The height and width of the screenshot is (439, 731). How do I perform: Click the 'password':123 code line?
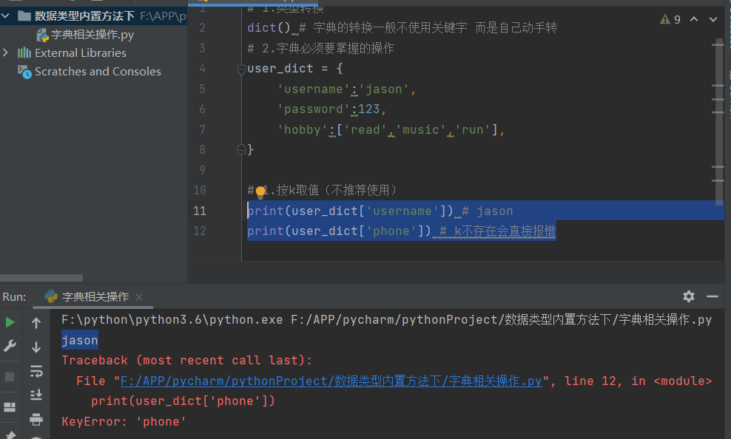331,109
